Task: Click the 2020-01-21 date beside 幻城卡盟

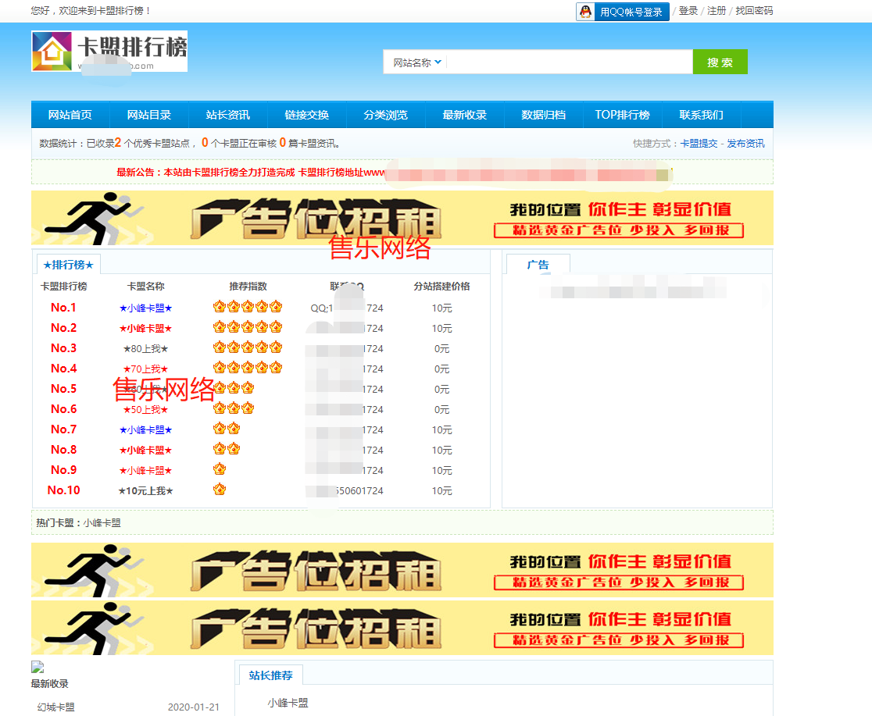Action: (194, 707)
